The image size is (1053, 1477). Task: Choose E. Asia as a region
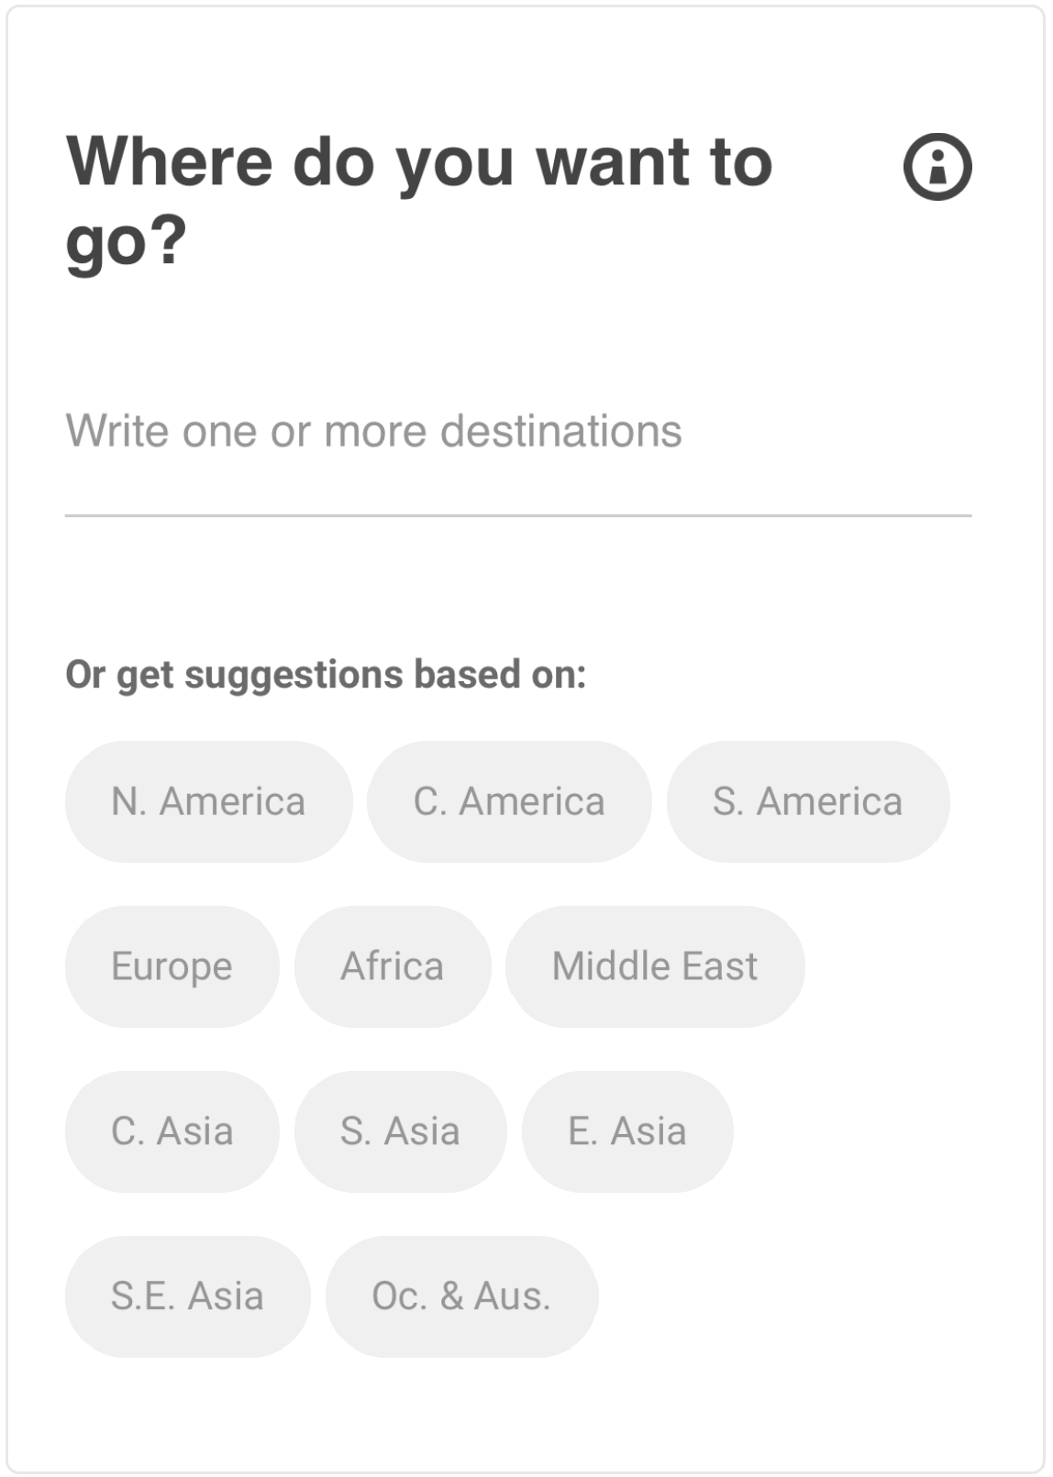[x=627, y=1130]
